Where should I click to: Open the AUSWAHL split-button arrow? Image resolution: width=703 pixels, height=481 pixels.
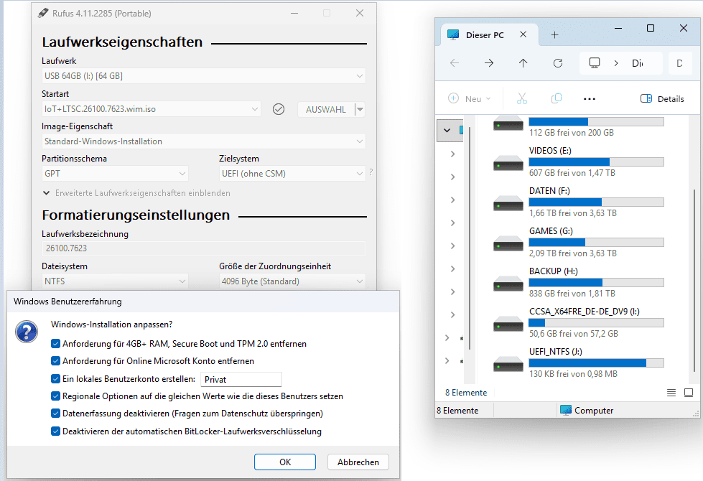(x=360, y=109)
